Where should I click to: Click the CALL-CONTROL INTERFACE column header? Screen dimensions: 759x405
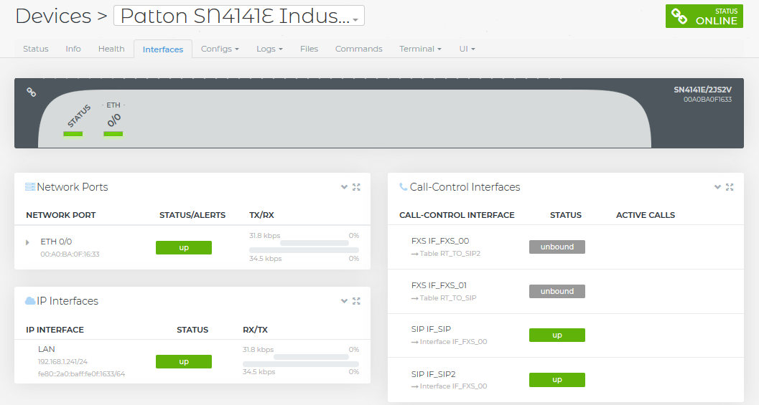pyautogui.click(x=457, y=215)
